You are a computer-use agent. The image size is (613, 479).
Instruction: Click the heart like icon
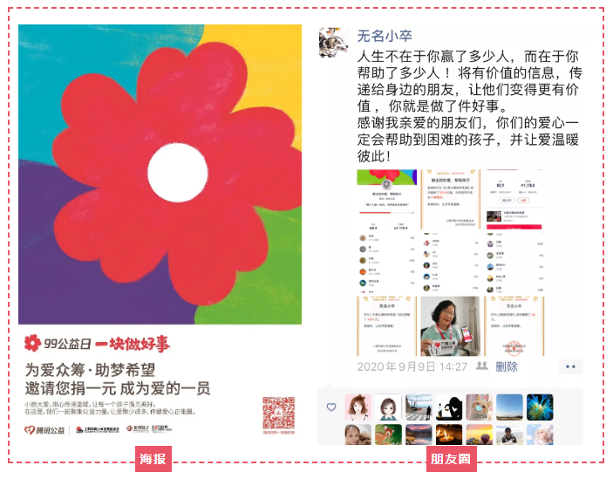click(331, 407)
